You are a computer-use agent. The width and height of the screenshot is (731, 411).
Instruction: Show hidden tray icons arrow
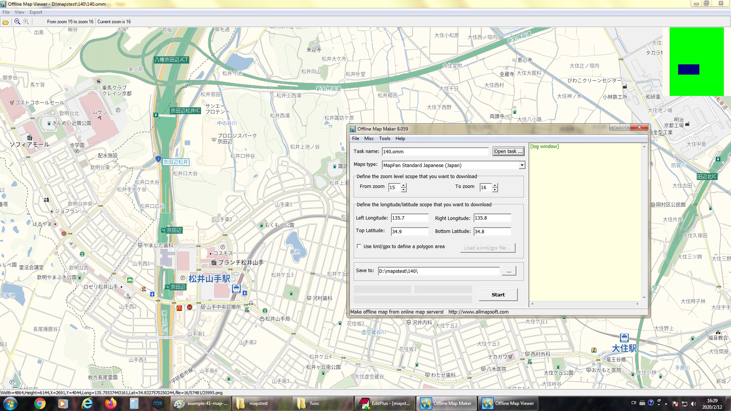point(666,403)
